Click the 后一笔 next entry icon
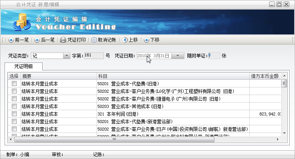The image size is (295, 159). (x=37, y=40)
